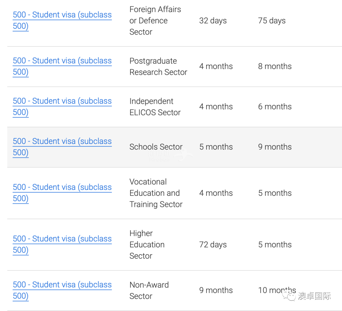Select the Independent ELICOS Sector cell

pyautogui.click(x=155, y=107)
